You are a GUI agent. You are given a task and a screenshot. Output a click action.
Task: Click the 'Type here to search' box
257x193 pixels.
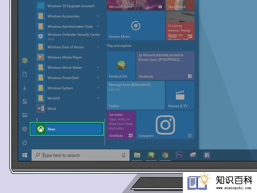(80, 155)
